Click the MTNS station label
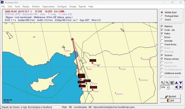The width and height of the screenshot is (185, 109). (x=81, y=82)
